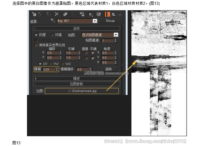Click the Get Material icon
Viewport: 198px width, 147px height.
click(34, 14)
